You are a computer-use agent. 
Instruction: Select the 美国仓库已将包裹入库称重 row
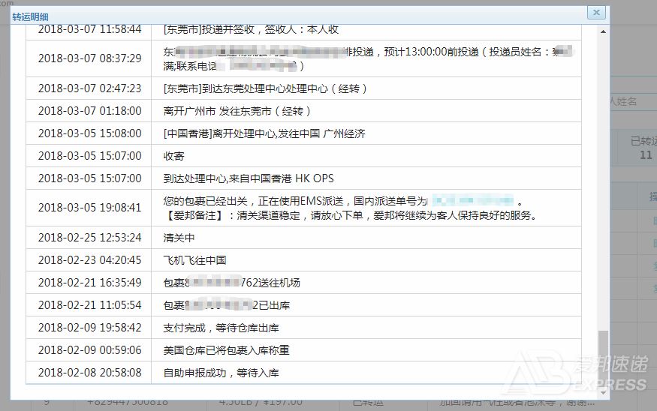(x=226, y=350)
